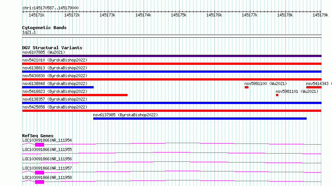Open variant label nsv5425858 (ByrskaBishop2022)
The image size is (332, 186).
coord(55,107)
